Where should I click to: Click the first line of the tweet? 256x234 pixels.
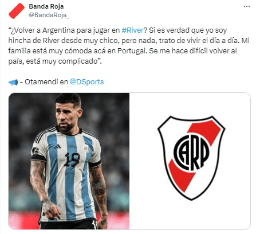[x=117, y=30]
